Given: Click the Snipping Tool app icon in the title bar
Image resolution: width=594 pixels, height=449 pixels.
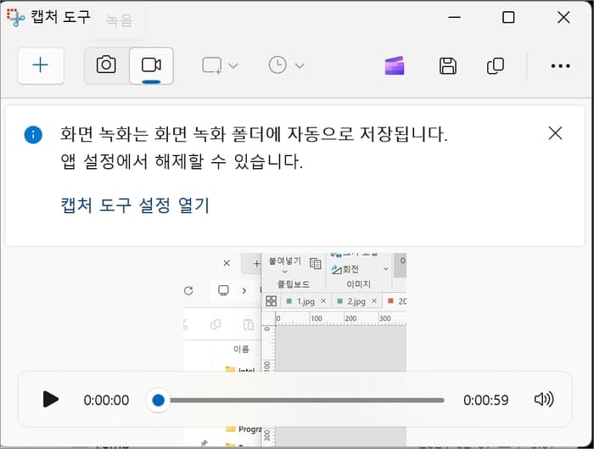Looking at the screenshot, I should click(x=15, y=17).
